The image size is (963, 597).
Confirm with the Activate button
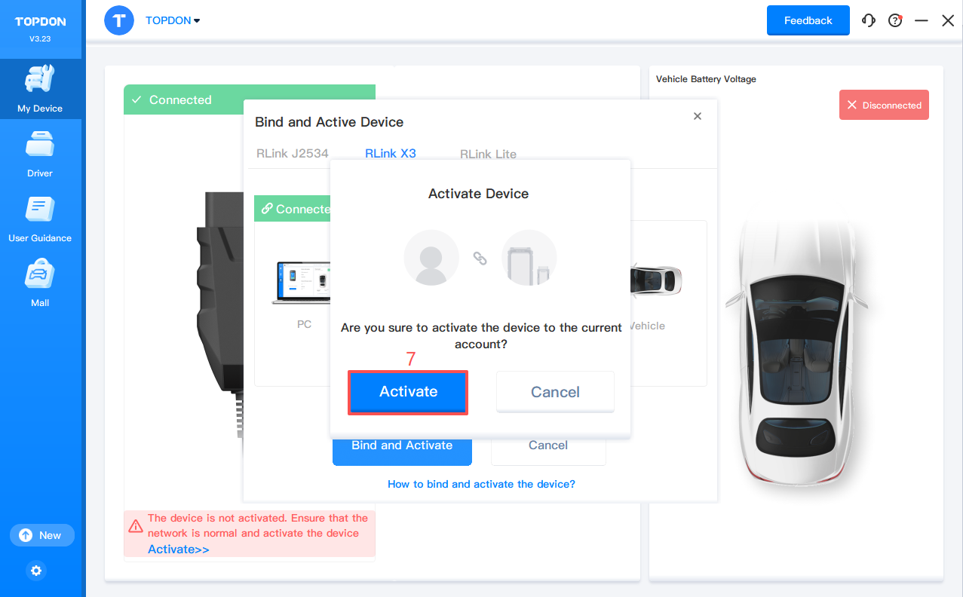pyautogui.click(x=408, y=392)
